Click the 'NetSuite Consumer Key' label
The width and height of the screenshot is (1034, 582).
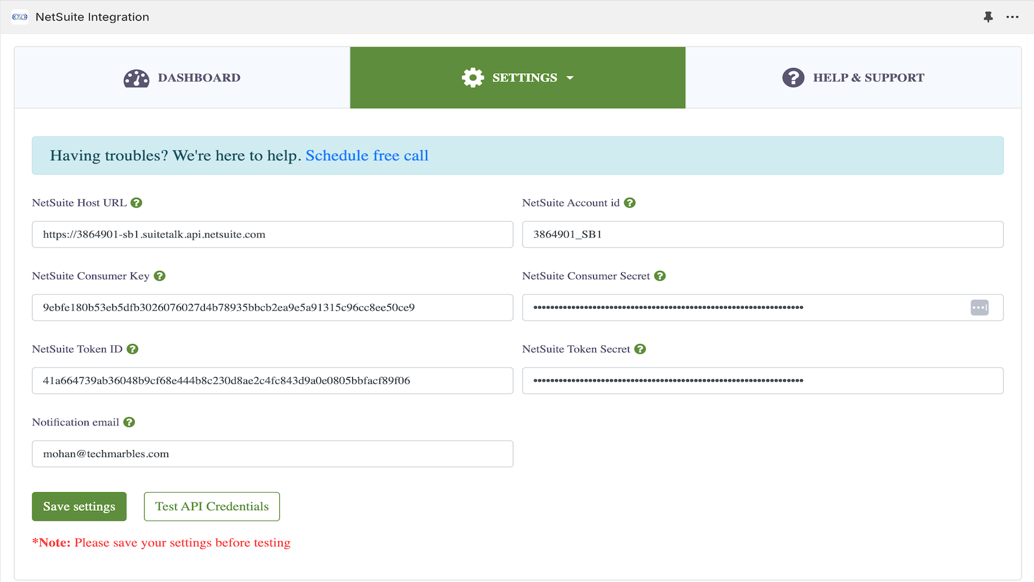pos(91,276)
